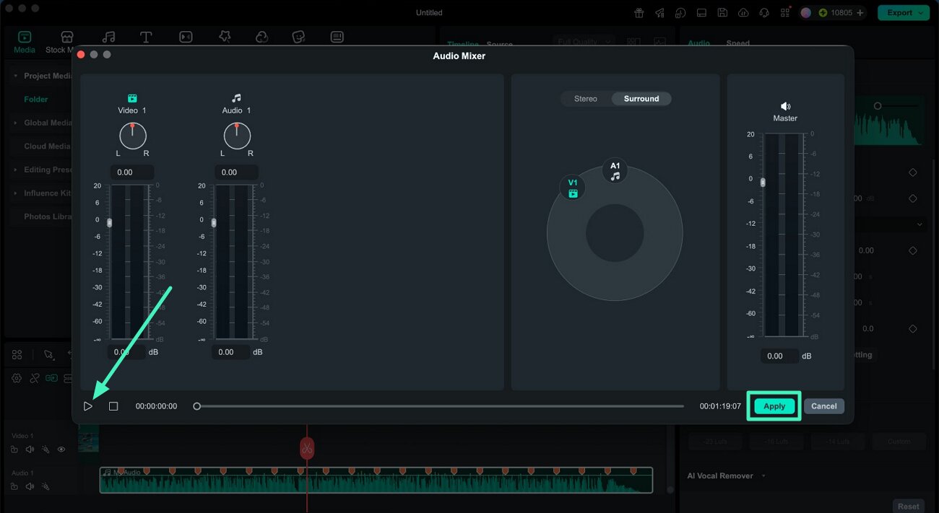Mute the Audio 1 track

[30, 486]
